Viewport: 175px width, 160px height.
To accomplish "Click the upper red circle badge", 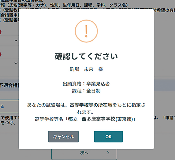I will [1, 32].
